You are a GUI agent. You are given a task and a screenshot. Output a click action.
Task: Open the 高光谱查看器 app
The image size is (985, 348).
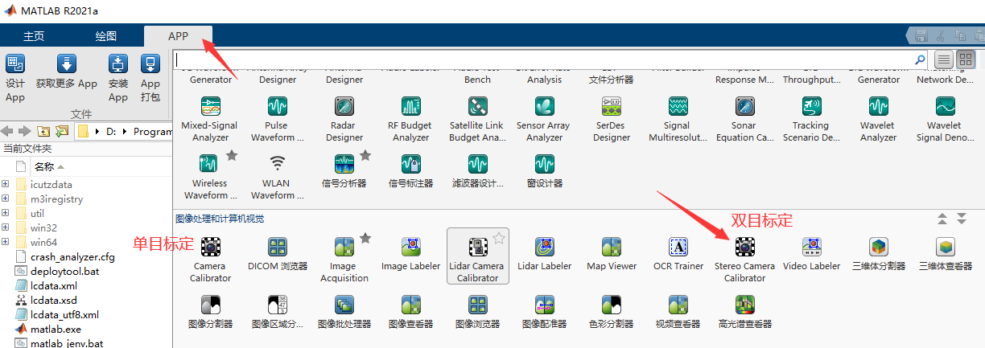744,312
